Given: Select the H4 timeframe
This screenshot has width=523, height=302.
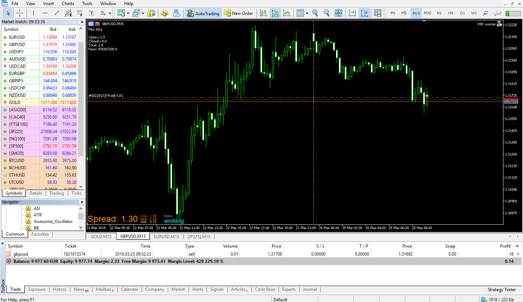Looking at the screenshot, I should click(450, 13).
